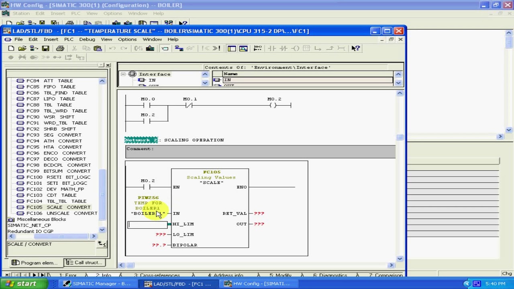Click the Network 2 title label

(141, 140)
